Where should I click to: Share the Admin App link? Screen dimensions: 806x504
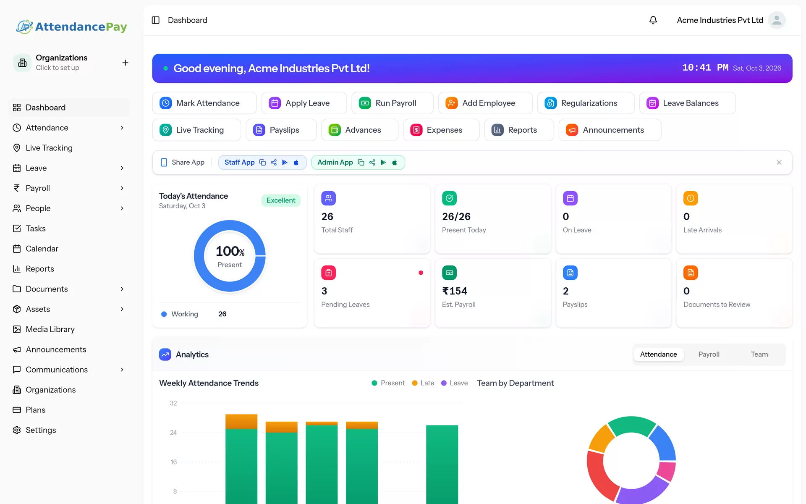coord(372,163)
